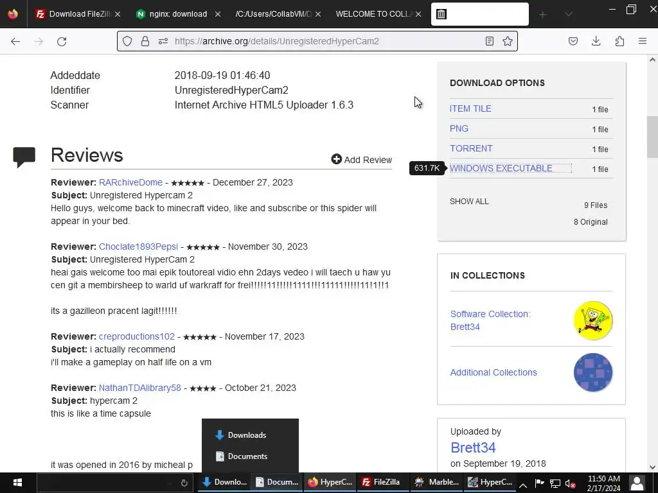This screenshot has width=658, height=493.
Task: Close the WELCOME TO COLLA tab
Action: 418,14
